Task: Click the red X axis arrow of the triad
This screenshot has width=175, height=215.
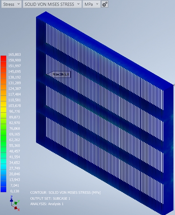Action: pos(17,208)
